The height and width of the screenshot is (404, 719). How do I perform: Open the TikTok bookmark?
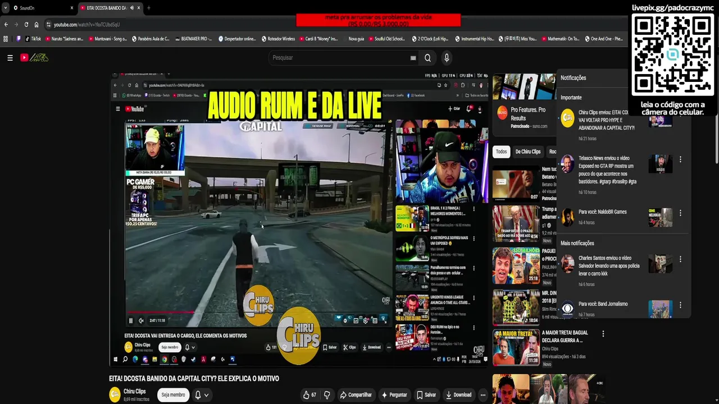pos(33,39)
